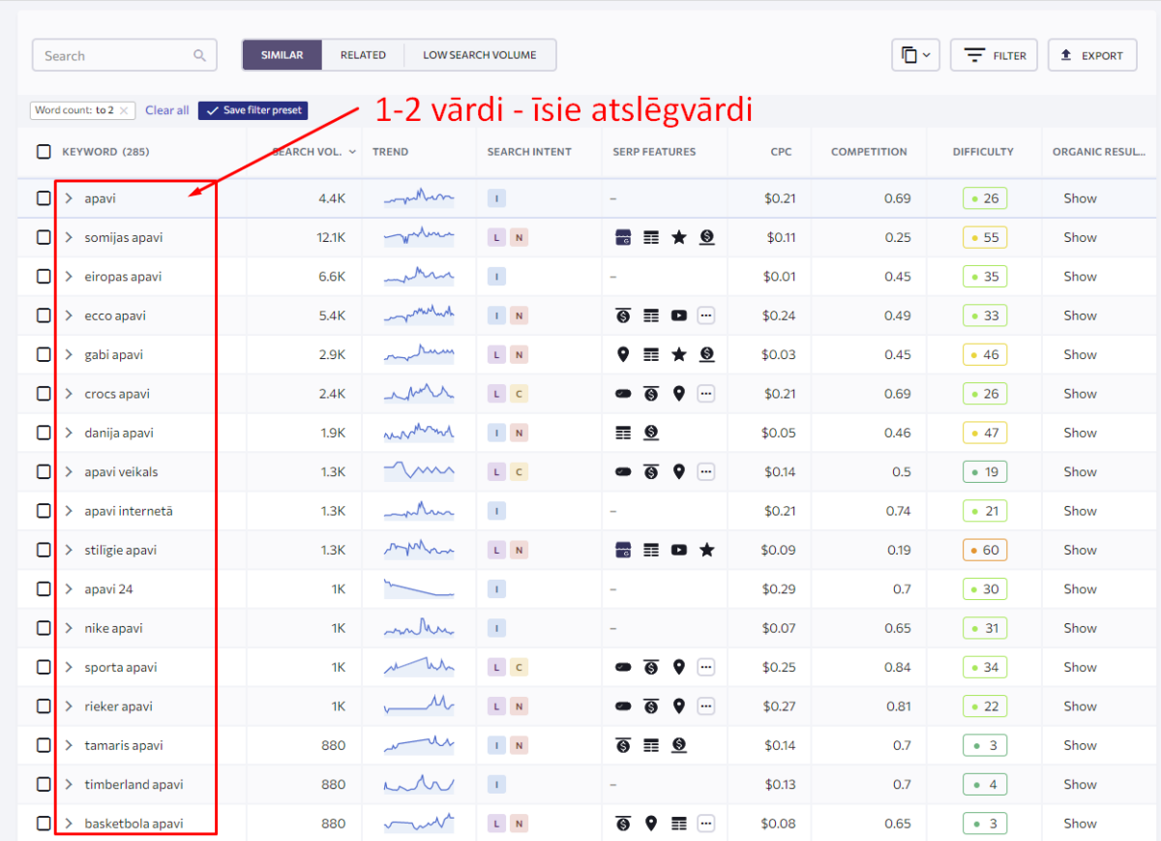Screen dimensions: 1161x841
Task: Click more SERP features icon for crocs apavi
Action: tap(706, 394)
